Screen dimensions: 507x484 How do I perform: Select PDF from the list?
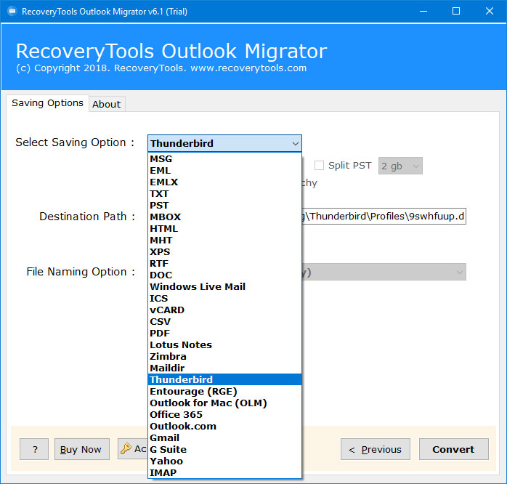point(224,334)
